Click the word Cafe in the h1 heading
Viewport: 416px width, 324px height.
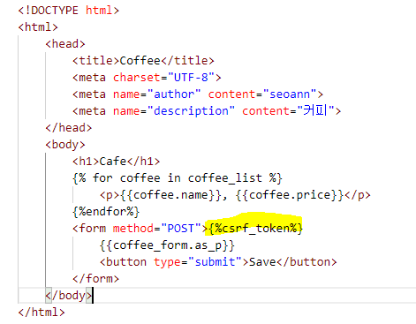113,162
